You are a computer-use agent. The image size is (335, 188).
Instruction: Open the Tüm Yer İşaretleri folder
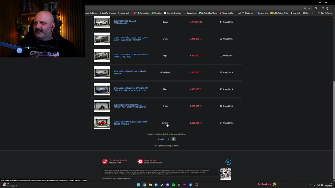(325, 13)
